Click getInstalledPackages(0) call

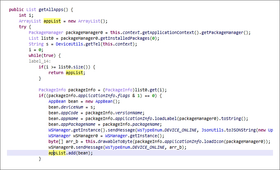pos(130,38)
